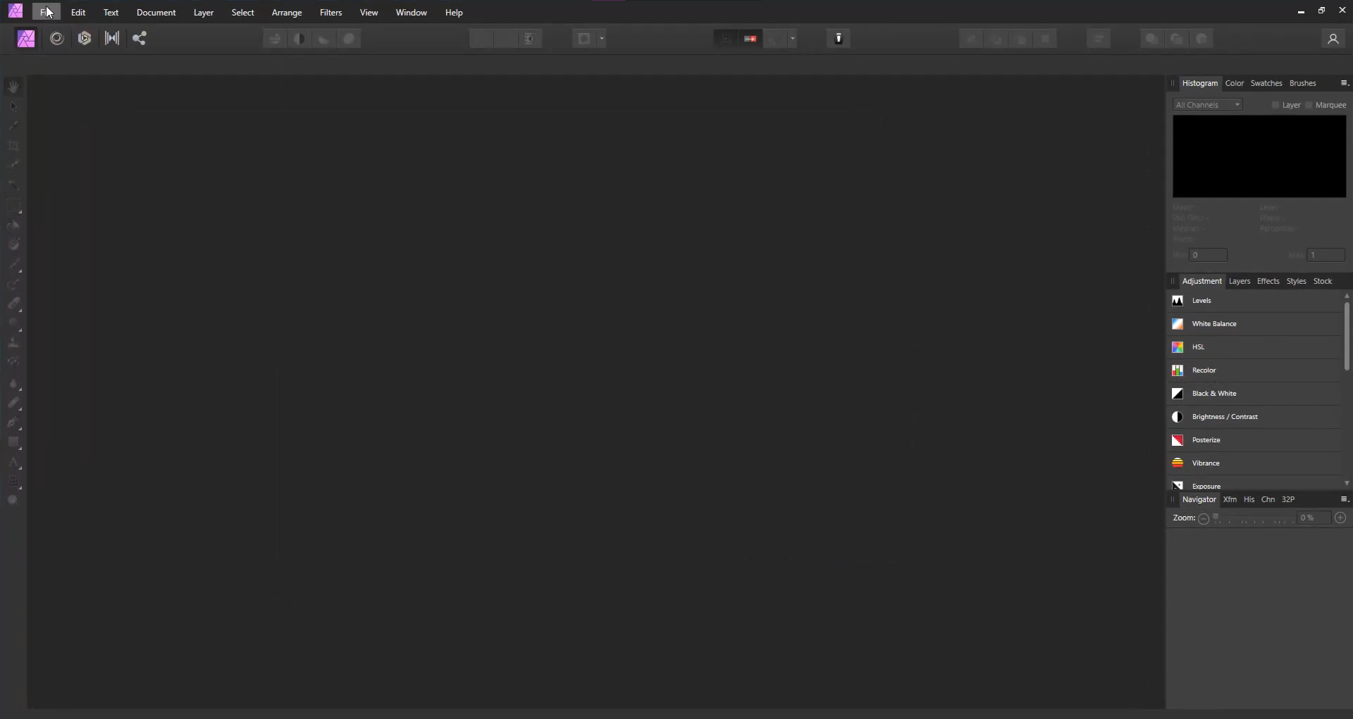Open the Help menu
Viewport: 1353px width, 719px height.
(455, 13)
